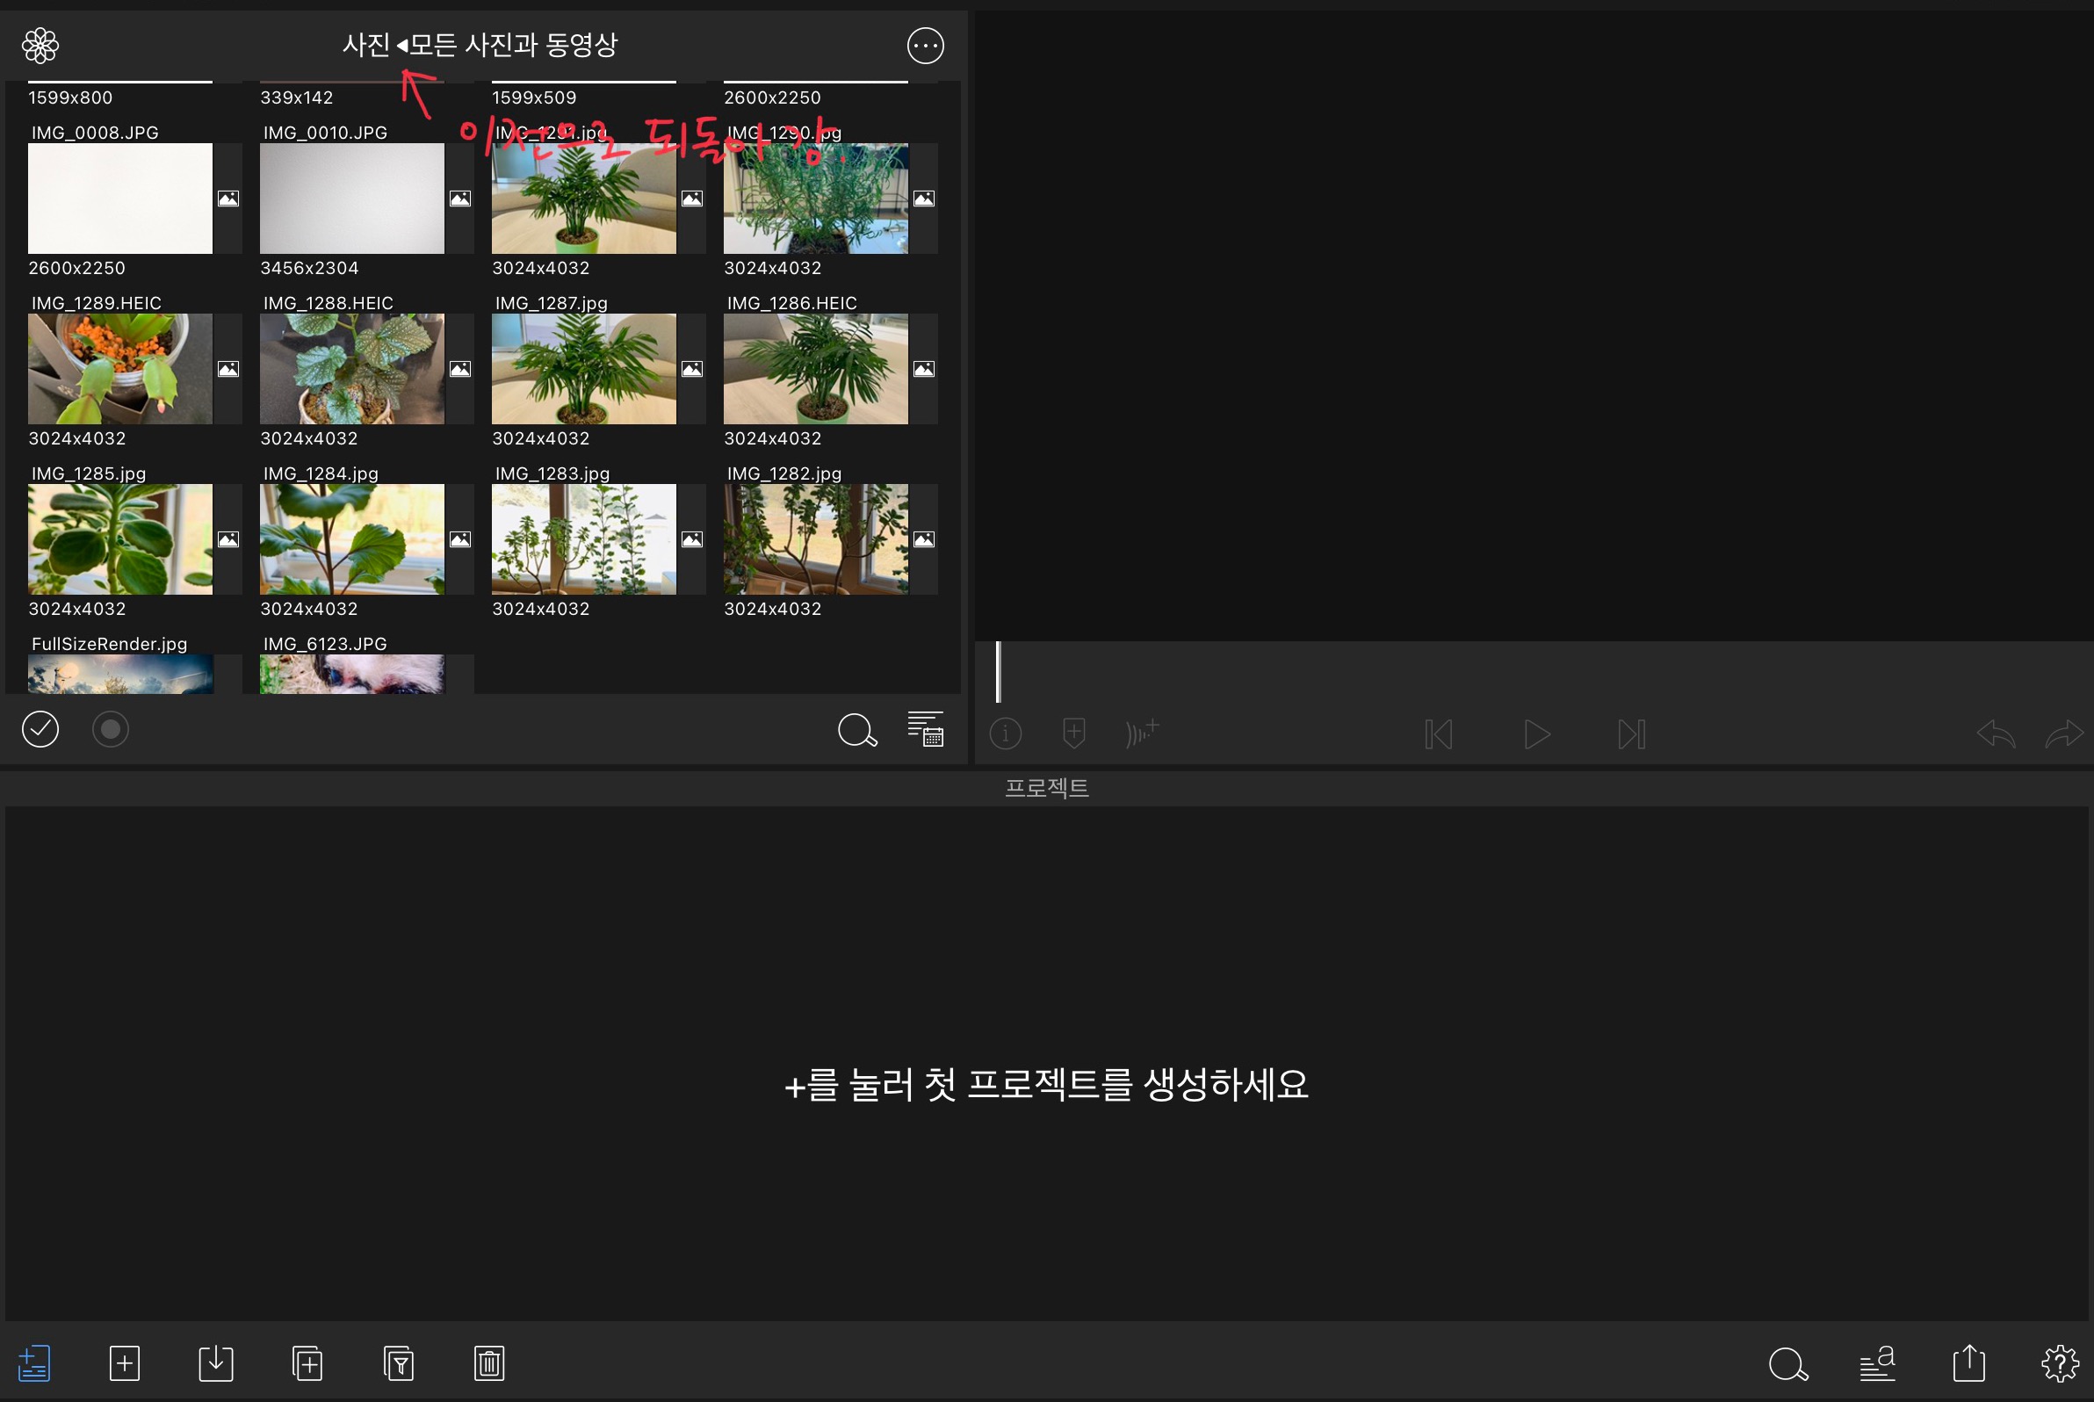Open the library more-options ellipsis button
This screenshot has height=1402, width=2094.
(925, 45)
